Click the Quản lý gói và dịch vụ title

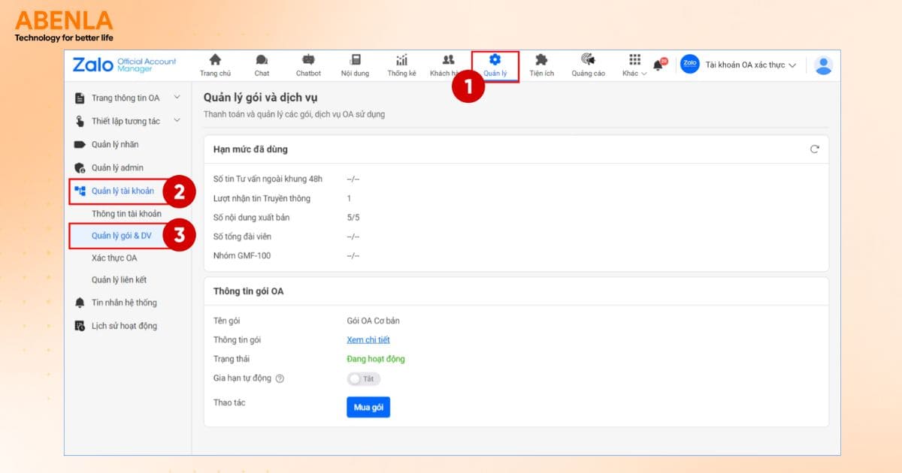(x=260, y=98)
